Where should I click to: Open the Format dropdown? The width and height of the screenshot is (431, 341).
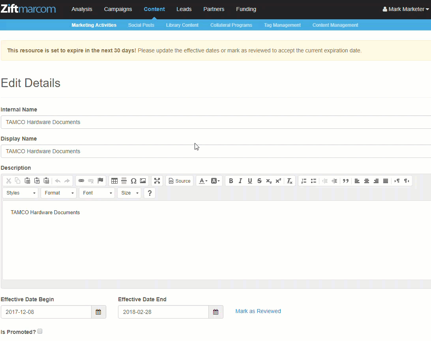[x=58, y=193]
